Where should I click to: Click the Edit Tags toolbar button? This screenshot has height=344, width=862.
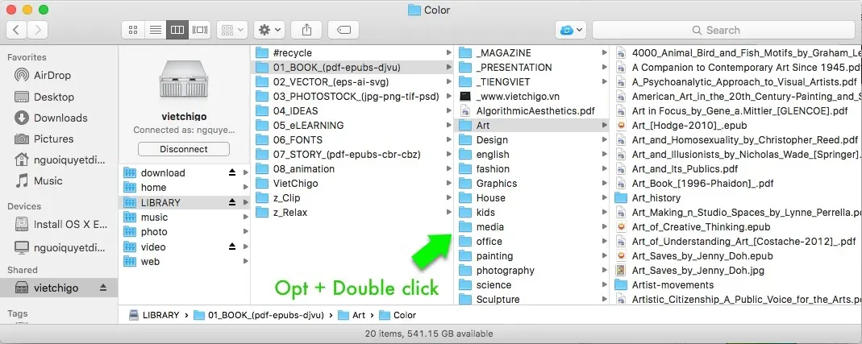[x=343, y=30]
